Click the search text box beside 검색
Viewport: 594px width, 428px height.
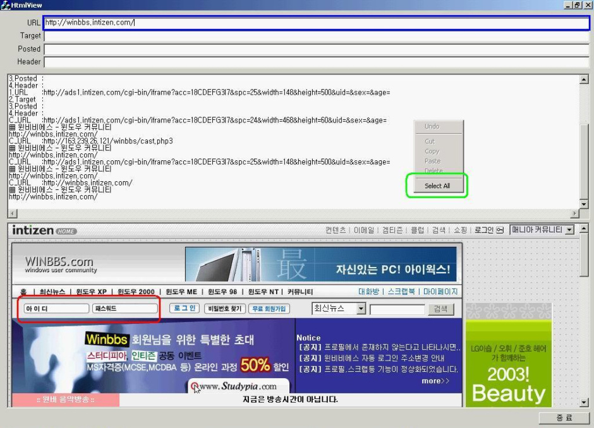[x=397, y=309]
